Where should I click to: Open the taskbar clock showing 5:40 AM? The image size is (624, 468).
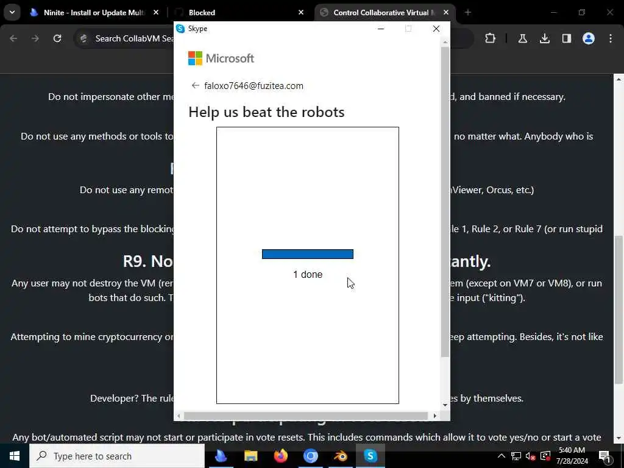click(572, 456)
